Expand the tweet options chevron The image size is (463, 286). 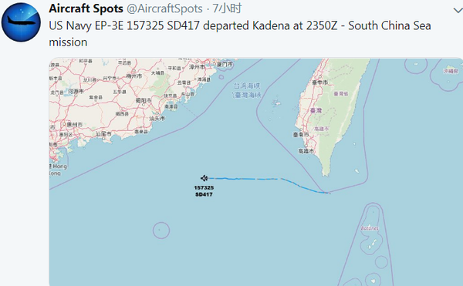pos(458,11)
